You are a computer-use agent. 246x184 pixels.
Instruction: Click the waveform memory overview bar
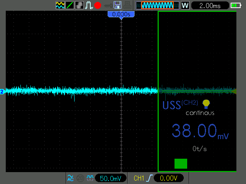[x=157, y=5]
